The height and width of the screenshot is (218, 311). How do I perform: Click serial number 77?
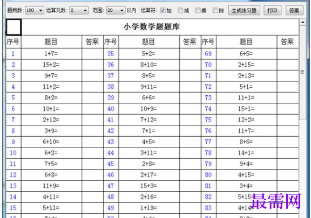click(x=208, y=142)
